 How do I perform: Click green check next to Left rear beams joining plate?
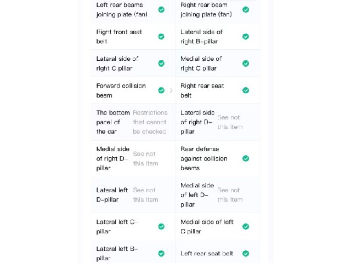161,10
